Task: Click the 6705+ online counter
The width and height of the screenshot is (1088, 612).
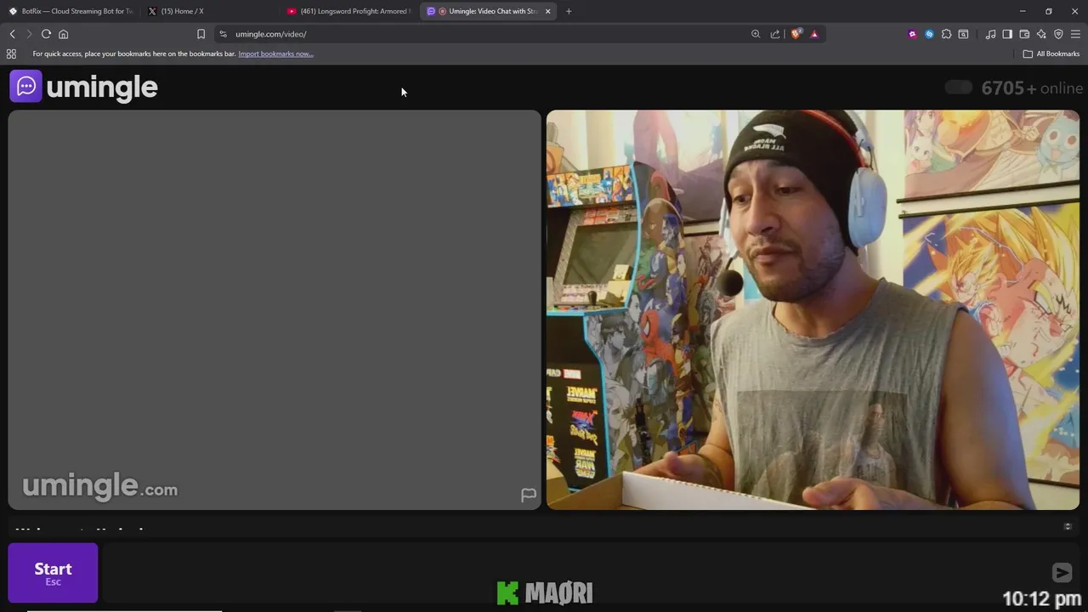Action: click(x=1032, y=88)
